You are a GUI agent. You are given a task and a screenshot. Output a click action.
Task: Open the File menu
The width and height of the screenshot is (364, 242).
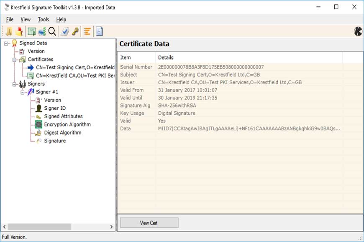point(10,20)
